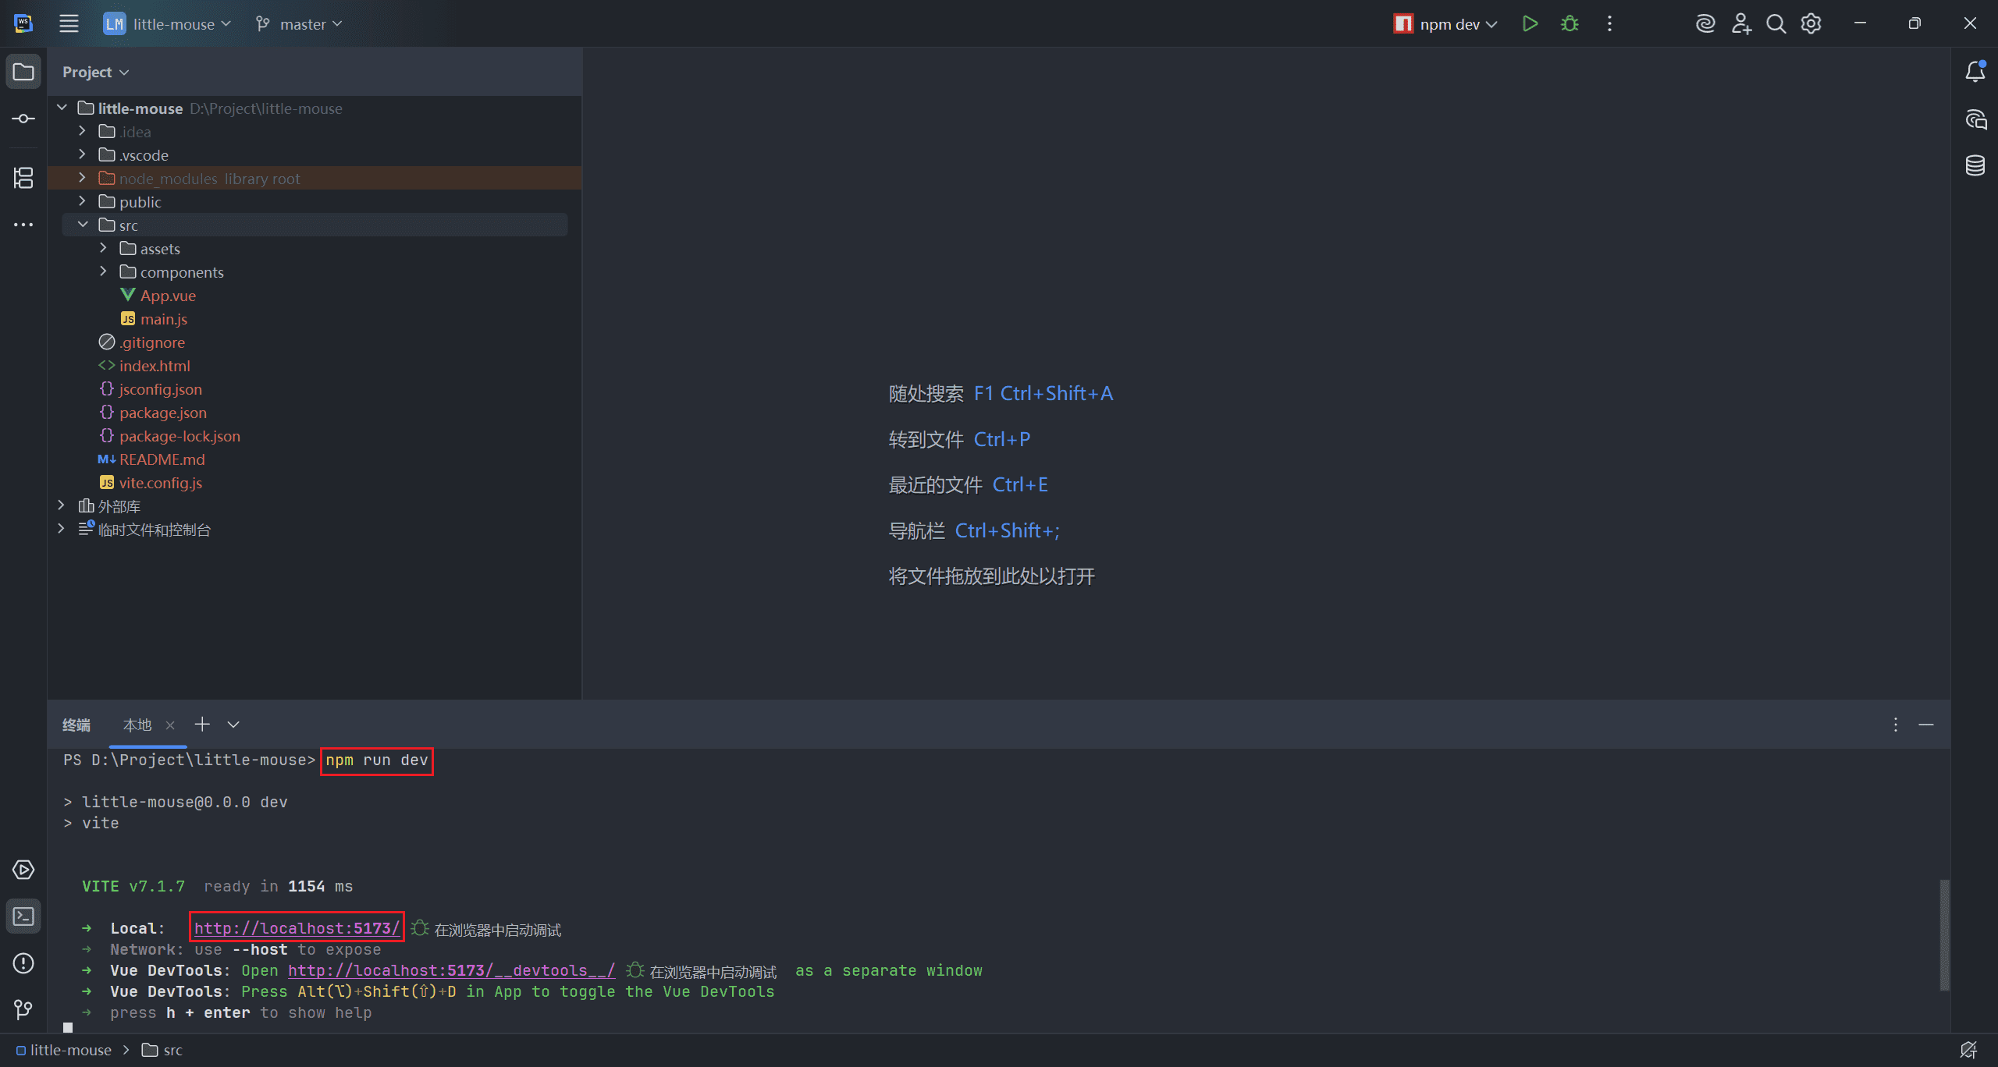1998x1067 pixels.
Task: Run the npm dev configuration
Action: click(1530, 23)
